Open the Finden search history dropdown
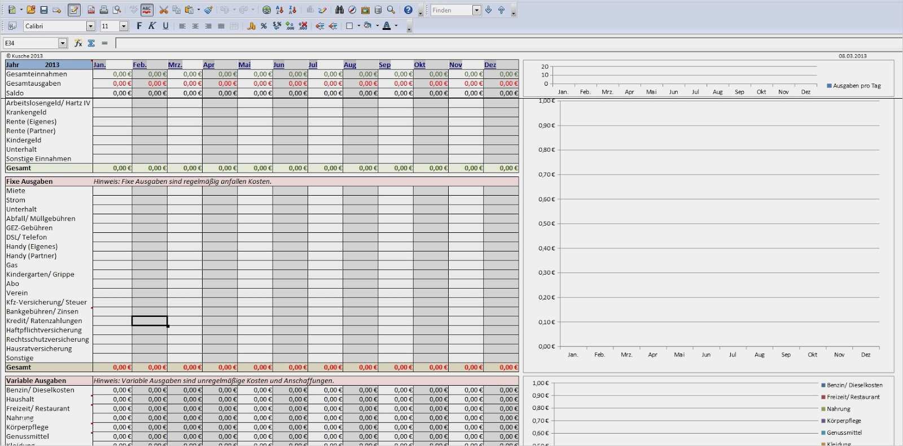Screen dimensions: 903x446 [x=476, y=10]
